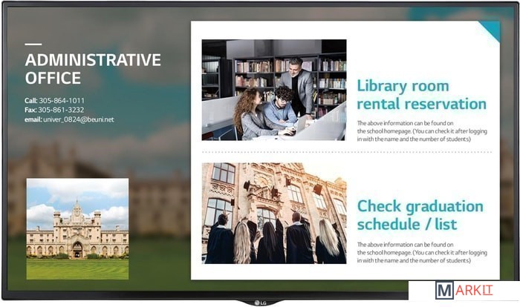The height and width of the screenshot is (307, 520).
Task: Click the blue M icon in MARKIT logo
Action: (x=445, y=291)
